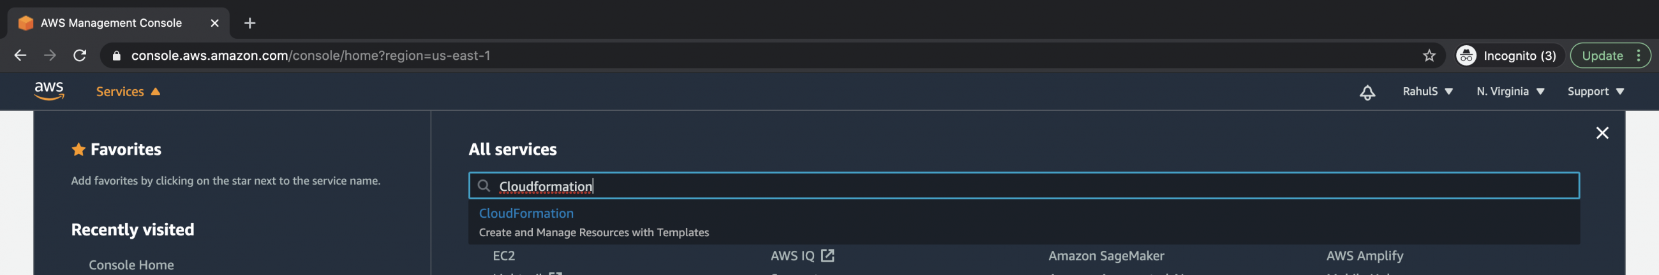Click the Incognito profile icon
The height and width of the screenshot is (275, 1659).
pos(1466,56)
